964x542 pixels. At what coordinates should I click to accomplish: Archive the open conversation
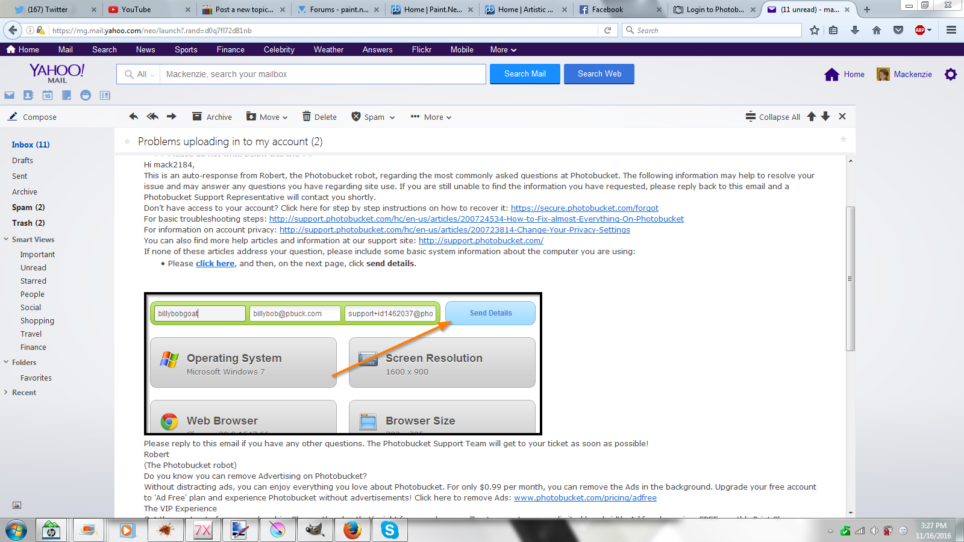[x=212, y=117]
